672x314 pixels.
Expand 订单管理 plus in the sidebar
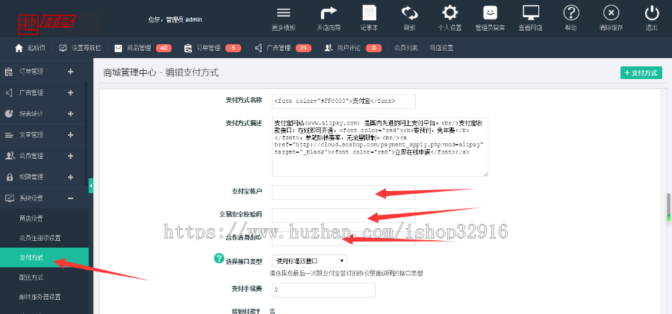tap(71, 72)
